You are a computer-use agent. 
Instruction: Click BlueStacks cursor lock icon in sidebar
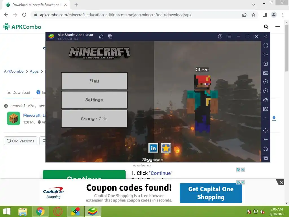tap(266, 64)
